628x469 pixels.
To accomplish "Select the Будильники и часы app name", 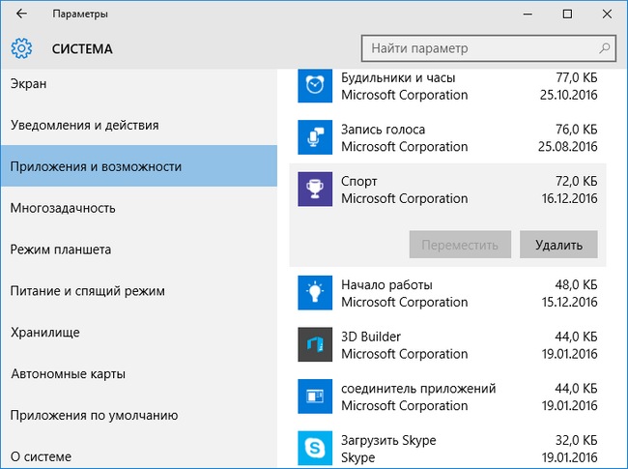I will pos(398,77).
